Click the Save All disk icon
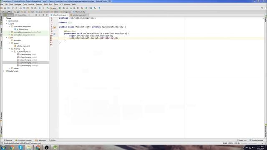 pos(5,8)
